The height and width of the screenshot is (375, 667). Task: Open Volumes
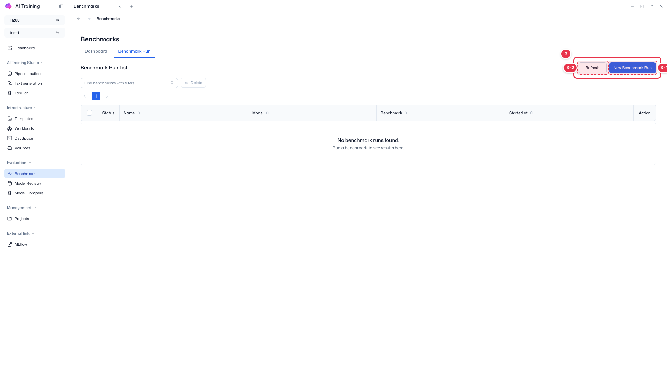tap(34, 148)
